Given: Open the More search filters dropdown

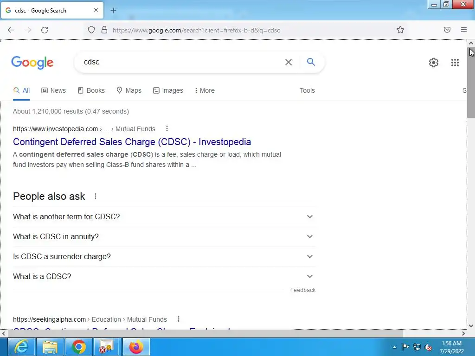Looking at the screenshot, I should point(205,90).
